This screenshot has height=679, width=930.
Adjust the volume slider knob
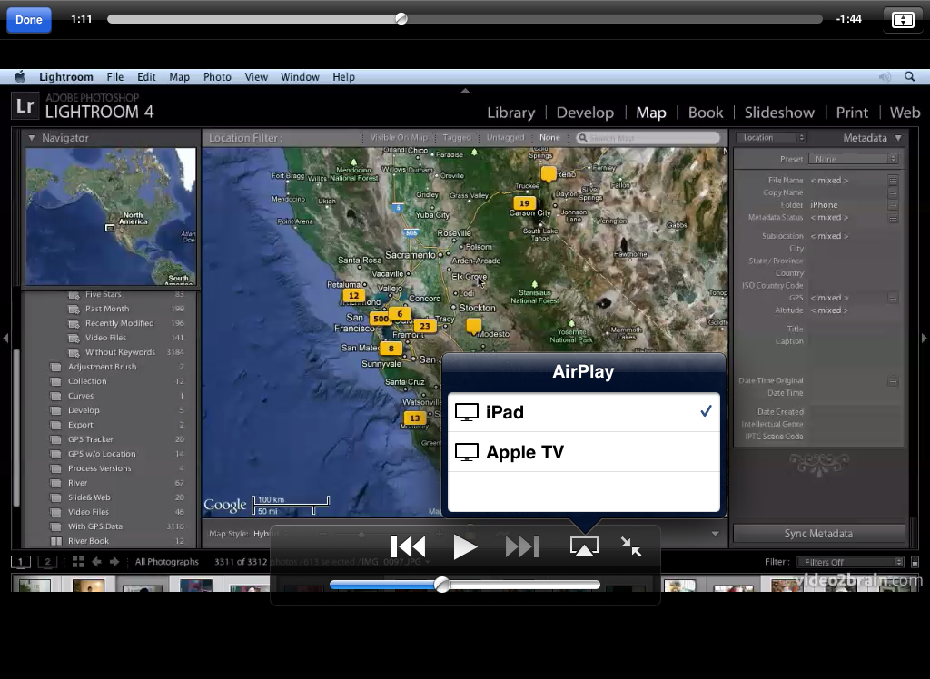(x=442, y=585)
